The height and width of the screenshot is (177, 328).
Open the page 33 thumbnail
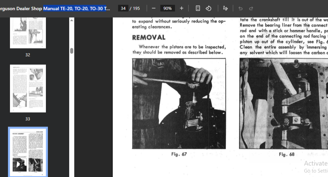click(x=28, y=88)
